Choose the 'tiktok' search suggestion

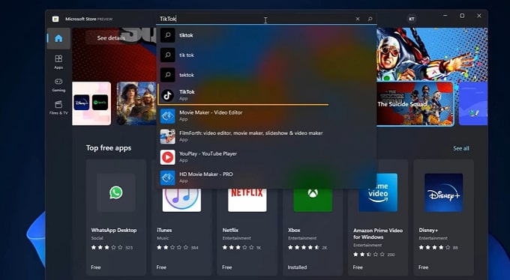(267, 35)
